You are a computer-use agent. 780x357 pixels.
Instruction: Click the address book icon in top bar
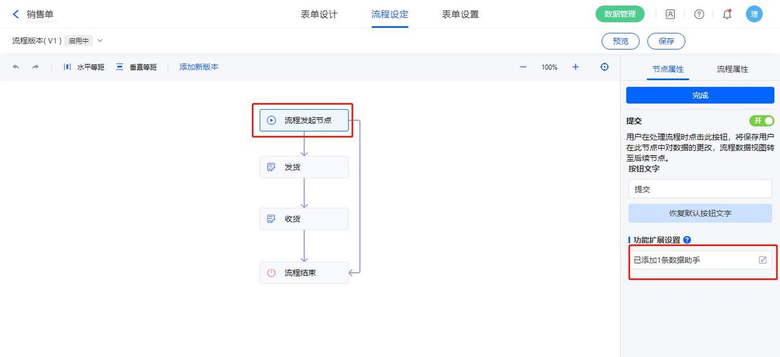[x=670, y=13]
